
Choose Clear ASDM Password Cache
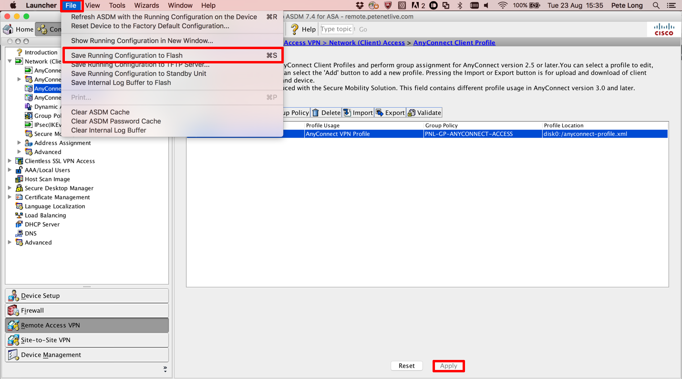(x=173, y=121)
